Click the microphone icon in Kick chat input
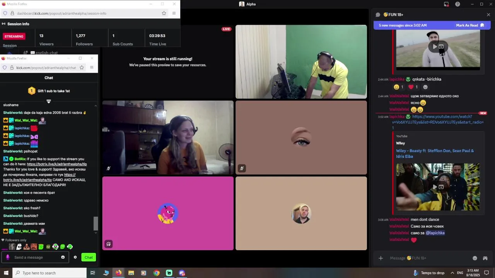Viewport: 495px width, 278px height. (x=7, y=257)
